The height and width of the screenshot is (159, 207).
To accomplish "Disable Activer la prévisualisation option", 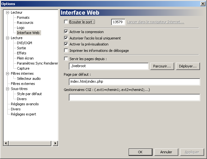I will [66, 44].
